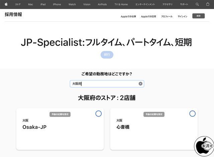The width and height of the screenshot is (214, 157).
Task: Open the Mac menu item
Action: click(x=30, y=4)
